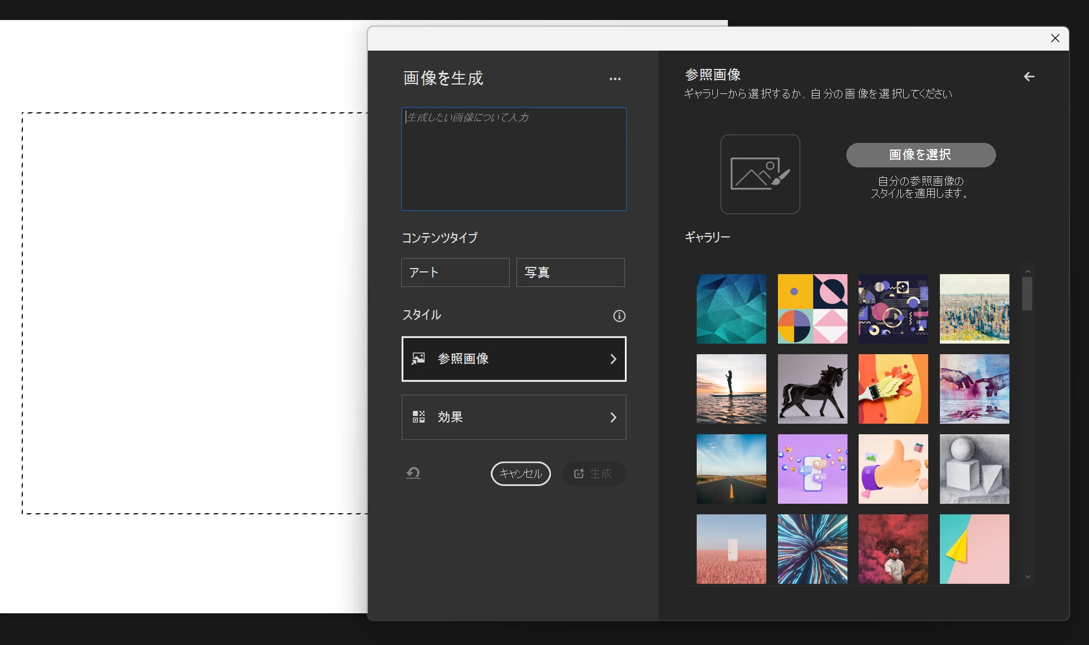
Task: Click the reference image placeholder icon
Action: (760, 174)
